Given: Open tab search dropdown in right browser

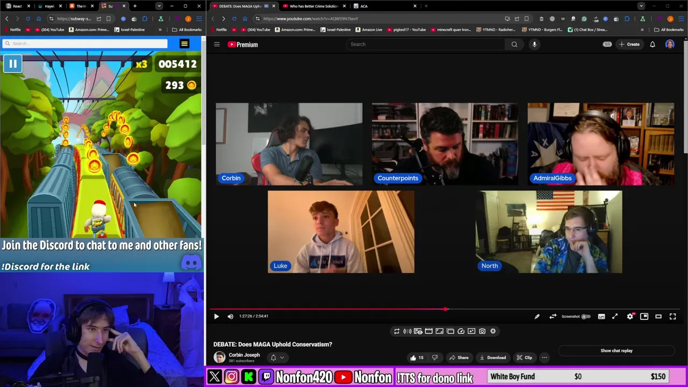Looking at the screenshot, I should click(641, 6).
